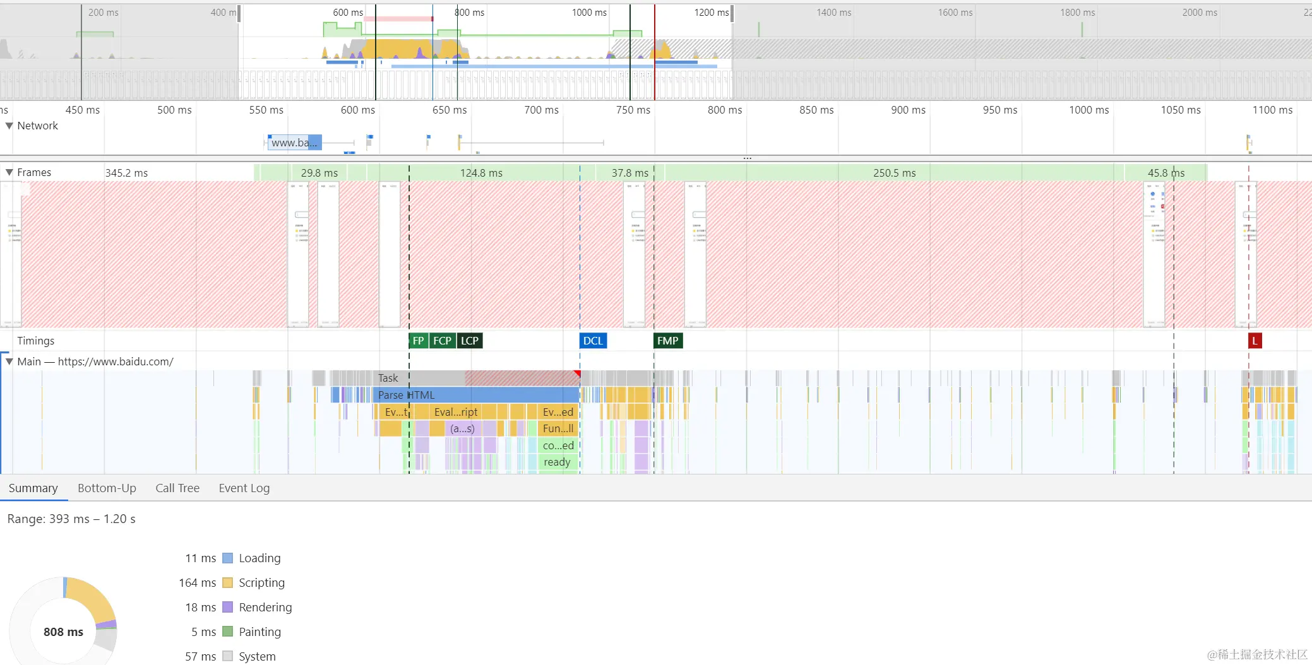
Task: Click the 650 ms ruler label
Action: tap(450, 110)
